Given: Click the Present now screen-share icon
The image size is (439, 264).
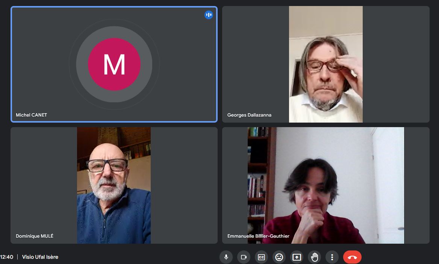Looking at the screenshot, I should tap(297, 257).
